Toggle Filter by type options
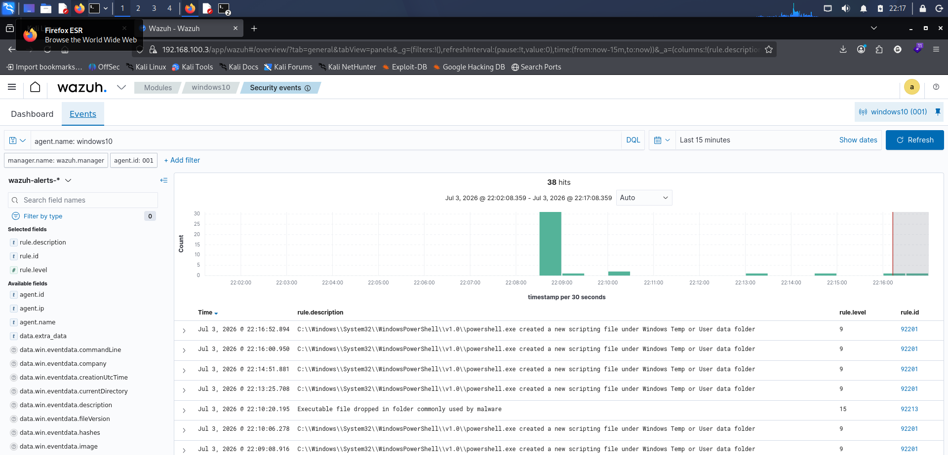 (x=42, y=216)
